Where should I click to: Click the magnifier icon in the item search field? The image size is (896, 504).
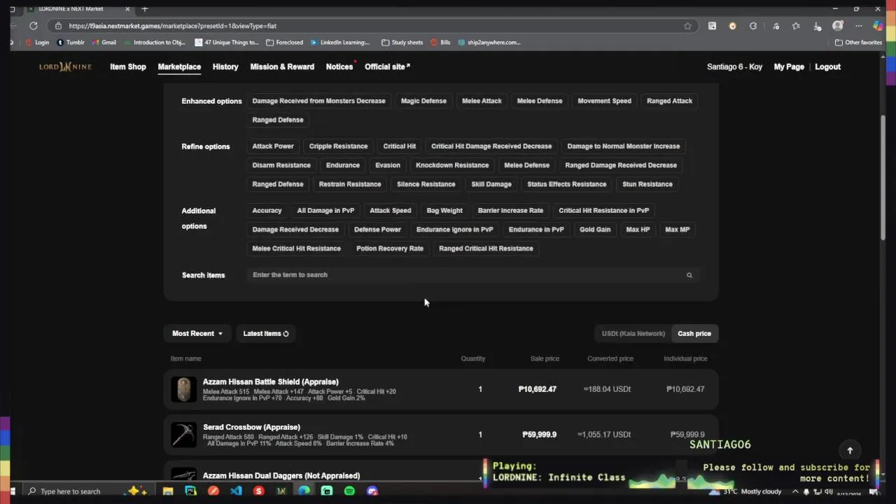click(x=689, y=275)
